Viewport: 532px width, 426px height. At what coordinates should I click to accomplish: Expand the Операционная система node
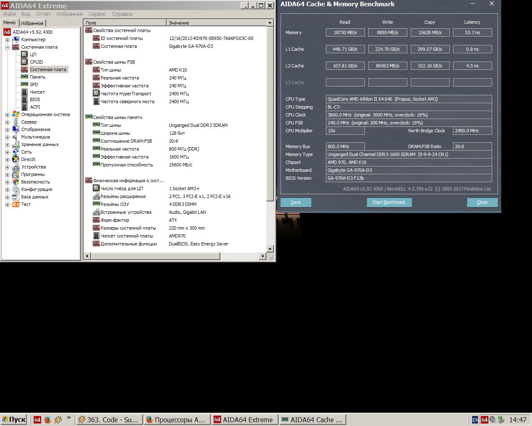pos(7,115)
